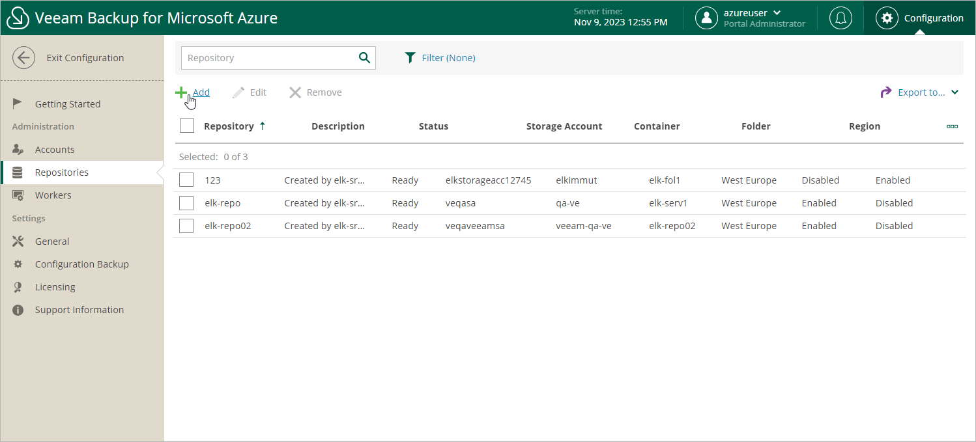Expand the azureuser dropdown arrow
Screen dimensions: 976x442
777,13
